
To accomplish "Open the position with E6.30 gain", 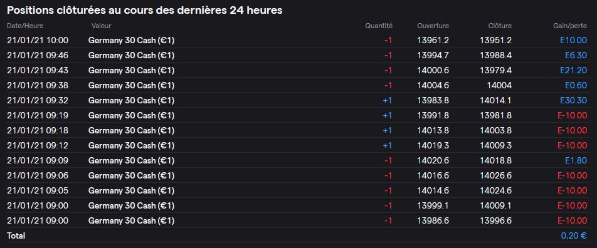I will click(297, 55).
